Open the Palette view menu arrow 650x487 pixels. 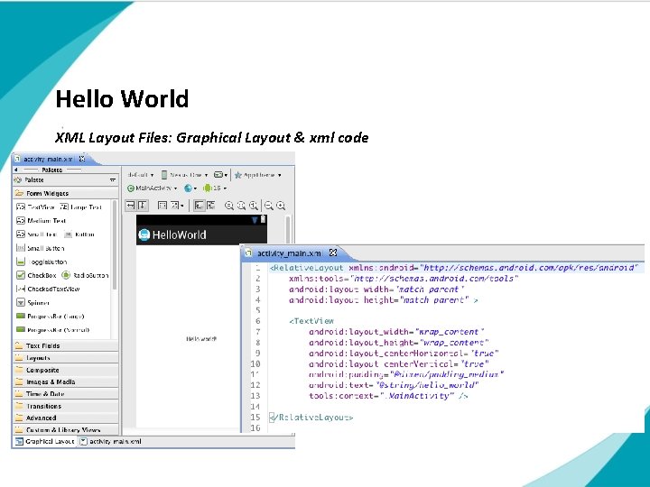[113, 180]
